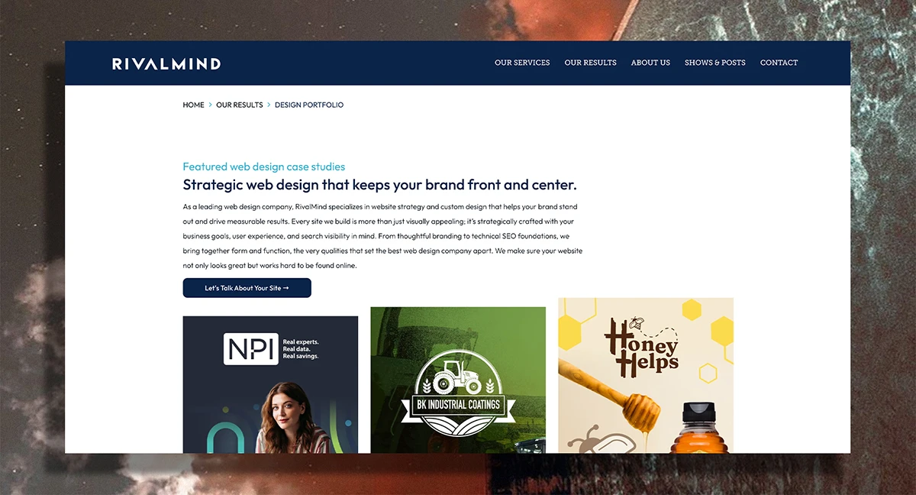The height and width of the screenshot is (495, 916).
Task: Click the chevron after Home breadcrumb
Action: click(x=210, y=105)
